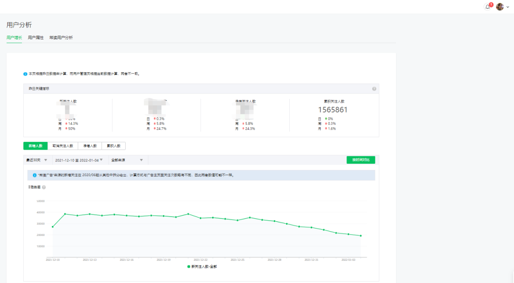This screenshot has height=283, width=514.
Task: Switch chart to 取消关注人数
Action: pos(62,146)
